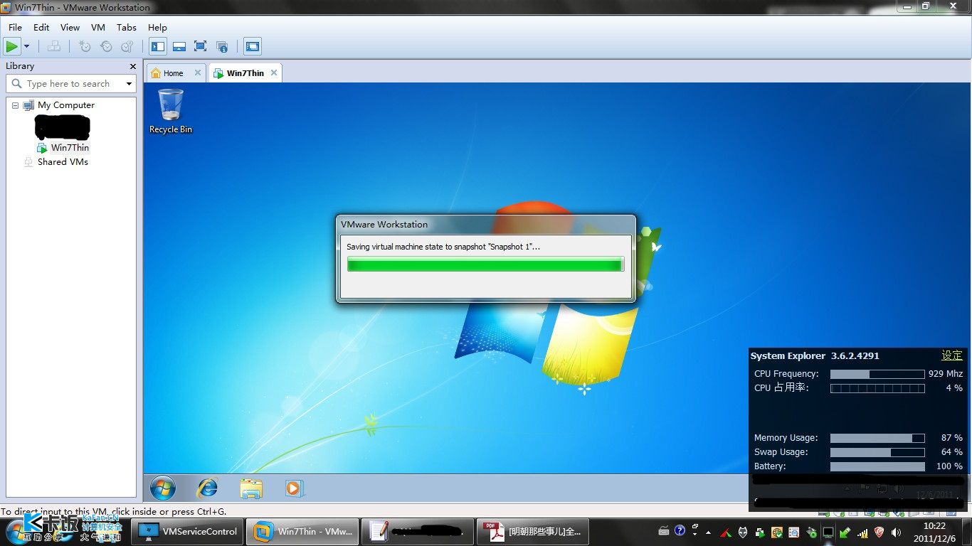Open the Snapshot Manager toolbar icon
Screen dimensions: 972x546
(x=127, y=46)
